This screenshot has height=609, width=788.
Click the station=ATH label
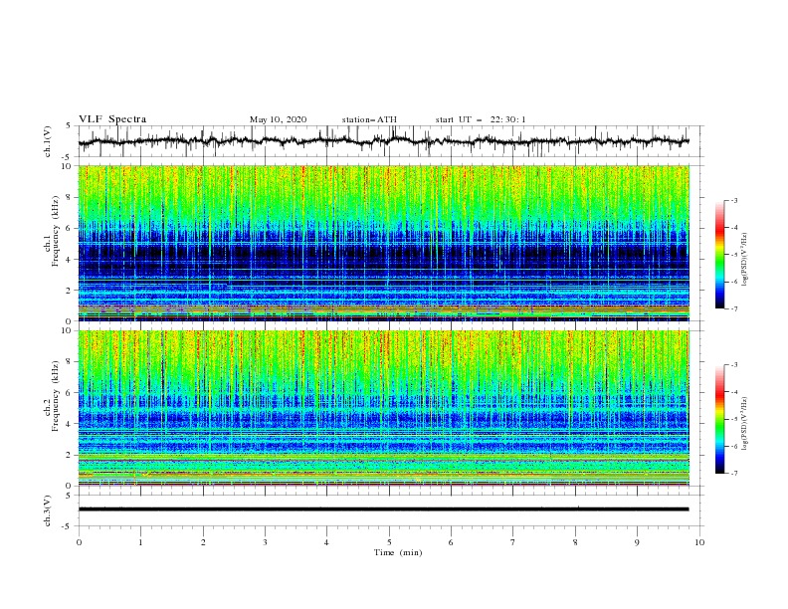click(369, 119)
